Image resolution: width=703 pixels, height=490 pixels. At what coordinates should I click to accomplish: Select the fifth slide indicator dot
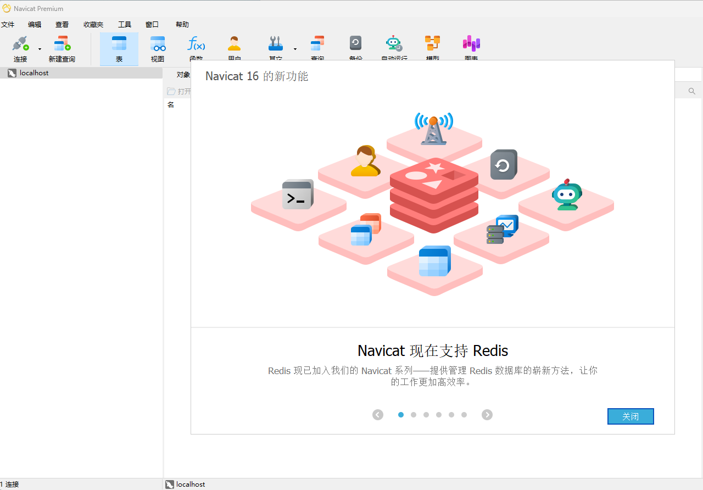pyautogui.click(x=451, y=415)
